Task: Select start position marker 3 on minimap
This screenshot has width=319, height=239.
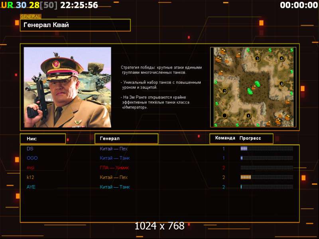Action: pos(257,59)
